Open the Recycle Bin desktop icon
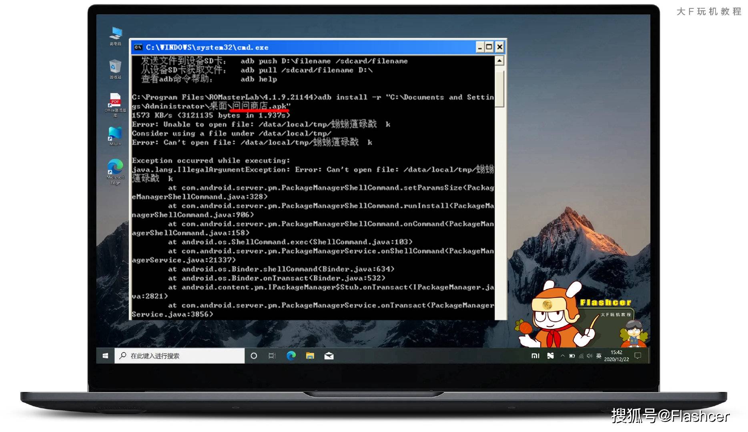Viewport: 748px width, 432px height. (x=115, y=69)
